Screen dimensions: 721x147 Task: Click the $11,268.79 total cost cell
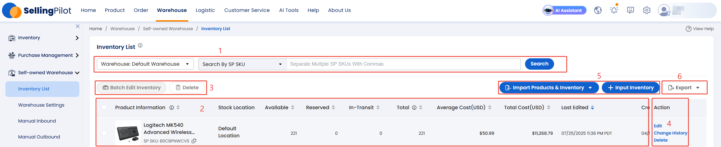(x=542, y=133)
